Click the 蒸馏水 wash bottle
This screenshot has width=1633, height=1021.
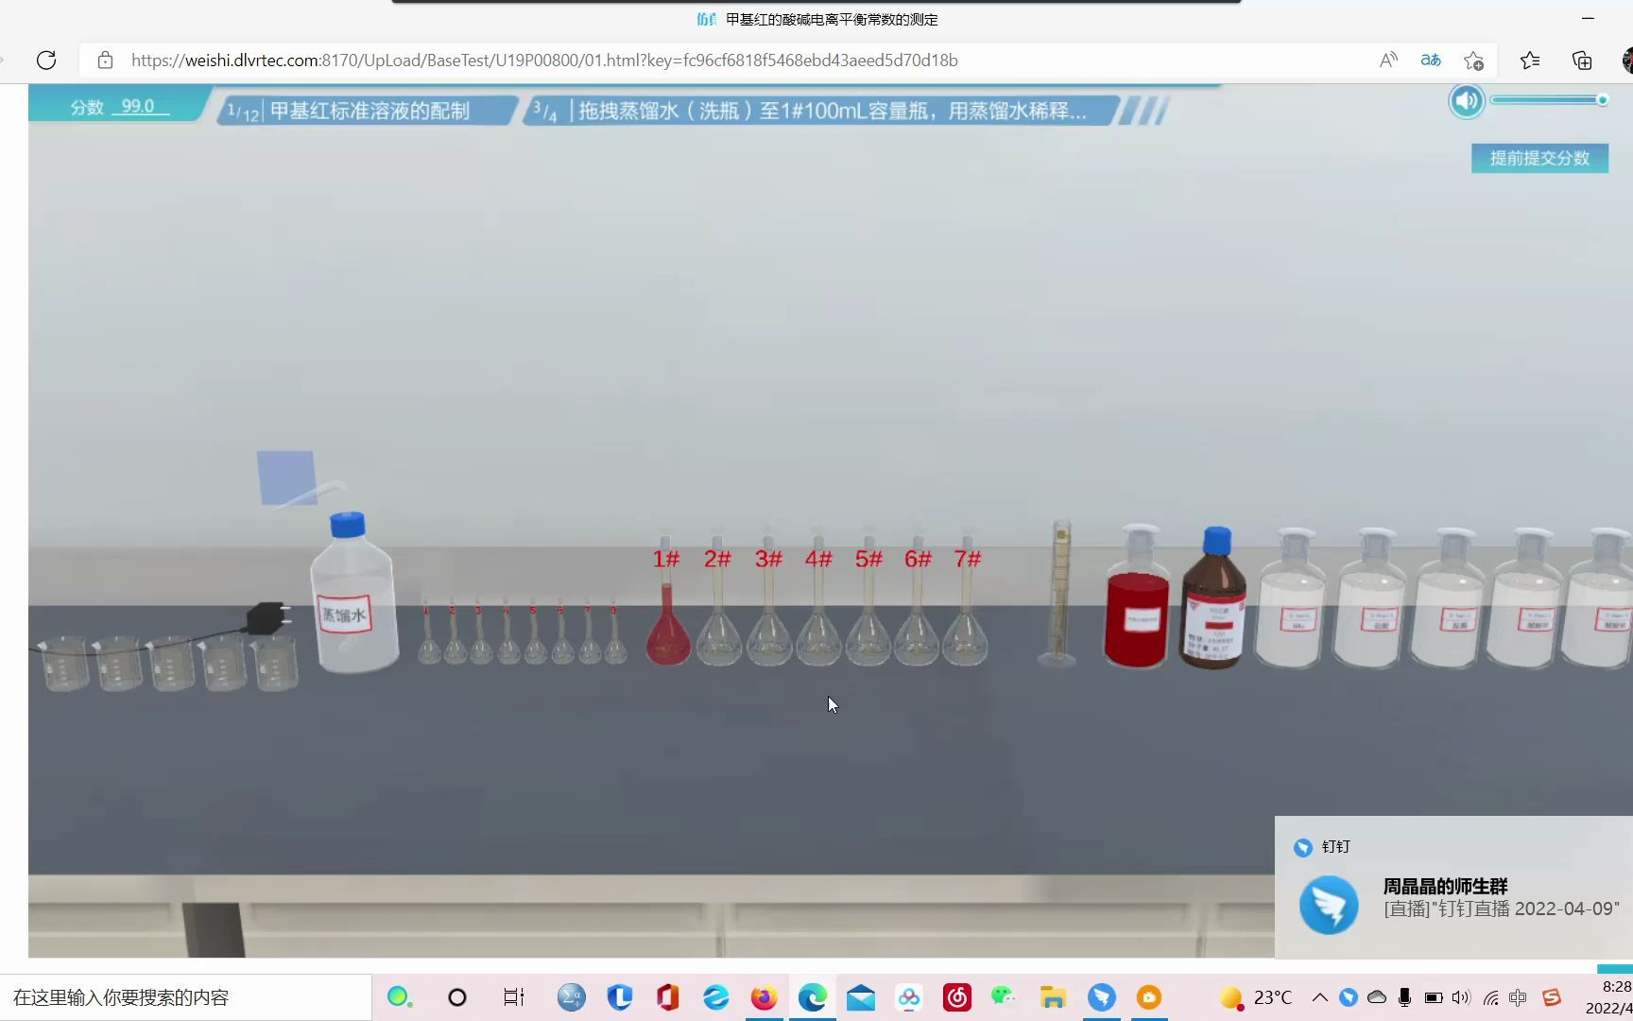[353, 593]
